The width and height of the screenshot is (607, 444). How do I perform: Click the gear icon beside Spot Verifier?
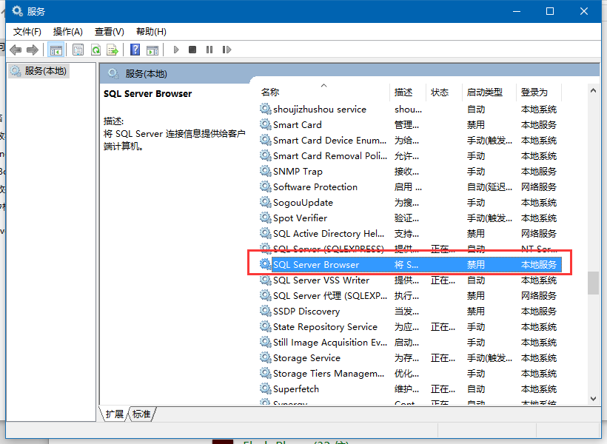265,218
